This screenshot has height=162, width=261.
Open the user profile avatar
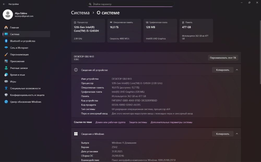pyautogui.click(x=8, y=15)
